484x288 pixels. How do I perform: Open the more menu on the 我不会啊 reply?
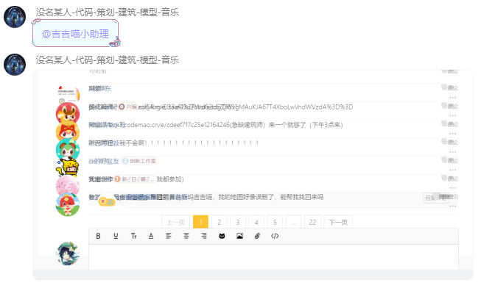[x=453, y=151]
